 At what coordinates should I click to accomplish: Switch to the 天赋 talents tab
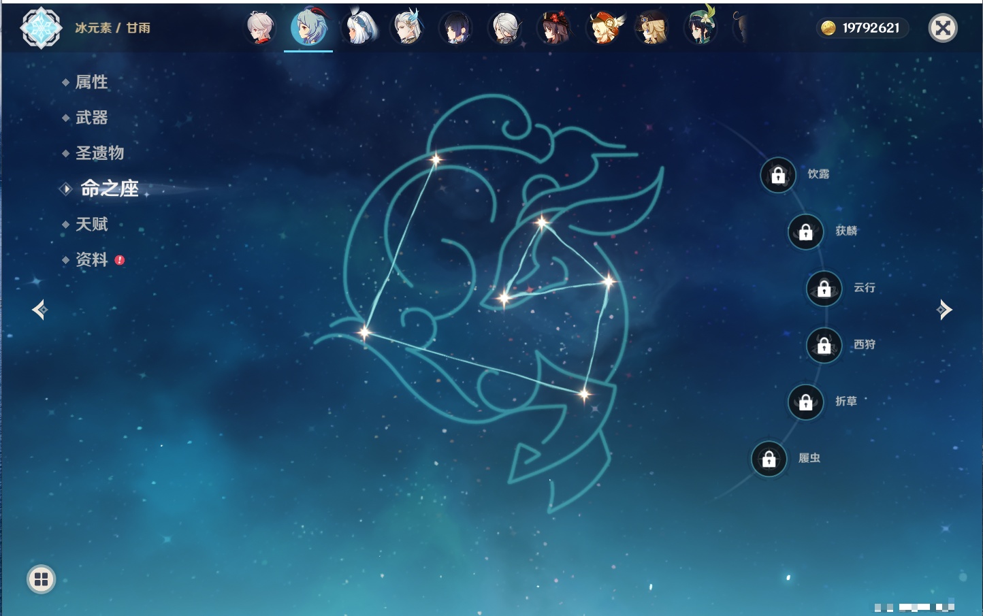(91, 224)
